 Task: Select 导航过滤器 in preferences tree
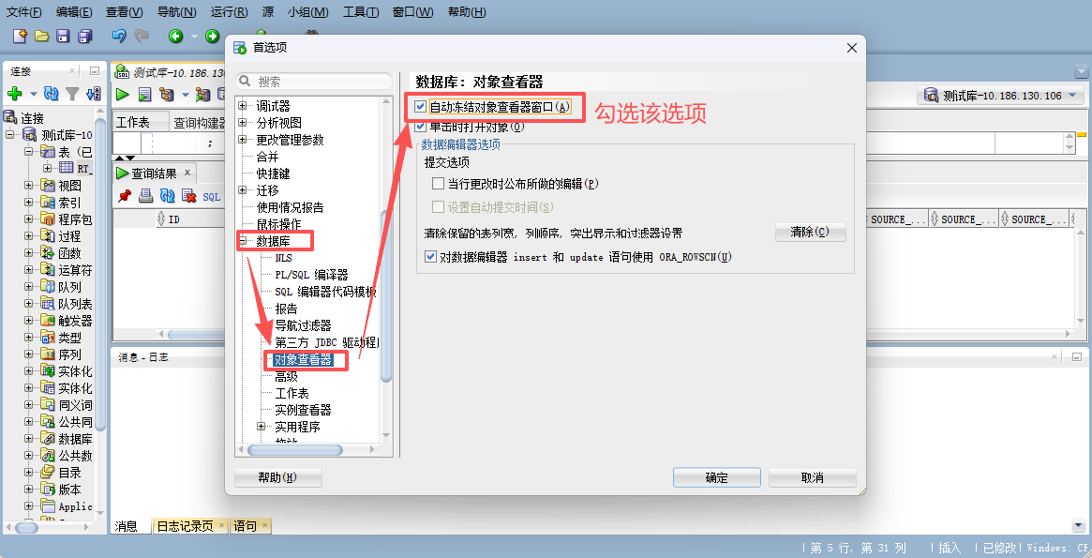(x=303, y=325)
